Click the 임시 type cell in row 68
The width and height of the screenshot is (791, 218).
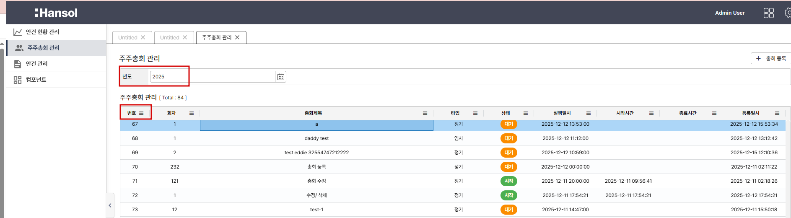tap(459, 138)
